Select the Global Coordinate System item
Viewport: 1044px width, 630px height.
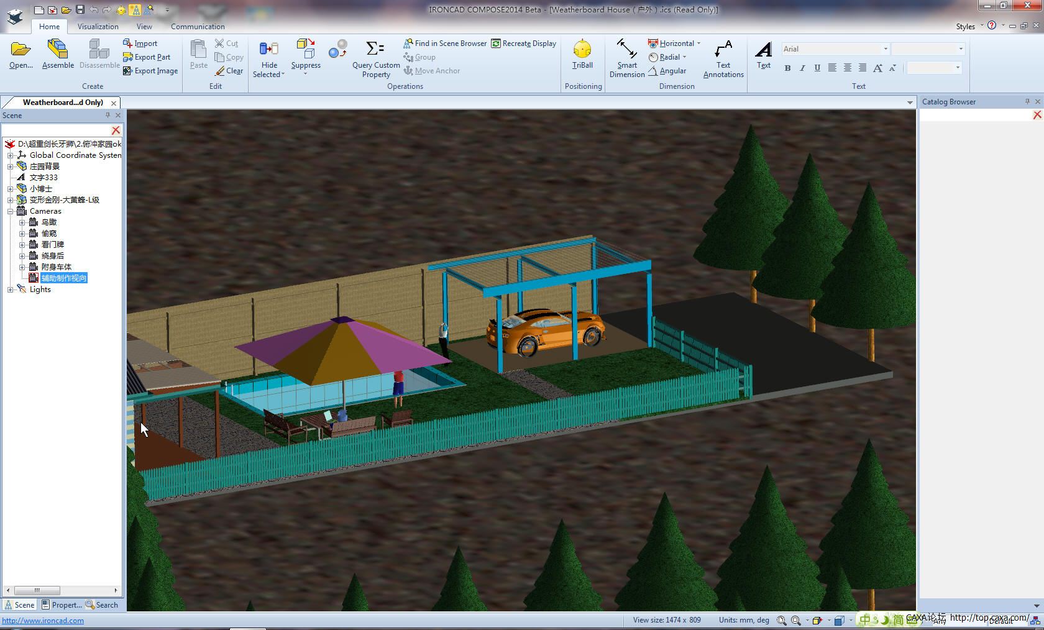click(x=75, y=155)
